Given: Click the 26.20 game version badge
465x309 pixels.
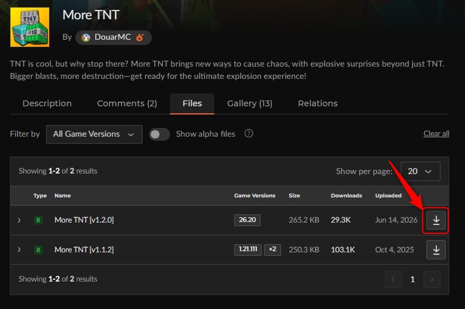Looking at the screenshot, I should [x=247, y=220].
